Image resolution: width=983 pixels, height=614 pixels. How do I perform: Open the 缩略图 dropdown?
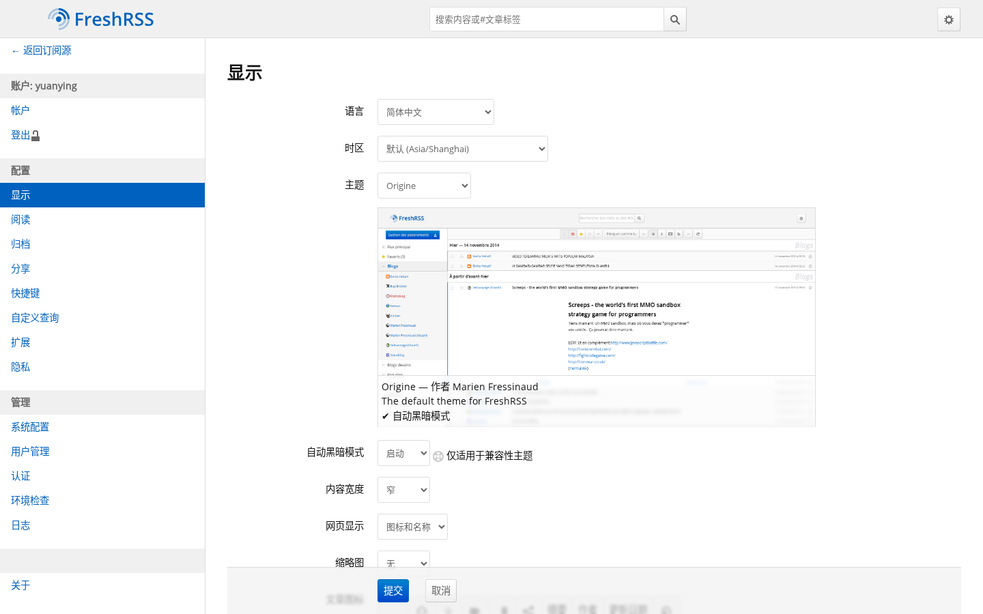pos(403,559)
